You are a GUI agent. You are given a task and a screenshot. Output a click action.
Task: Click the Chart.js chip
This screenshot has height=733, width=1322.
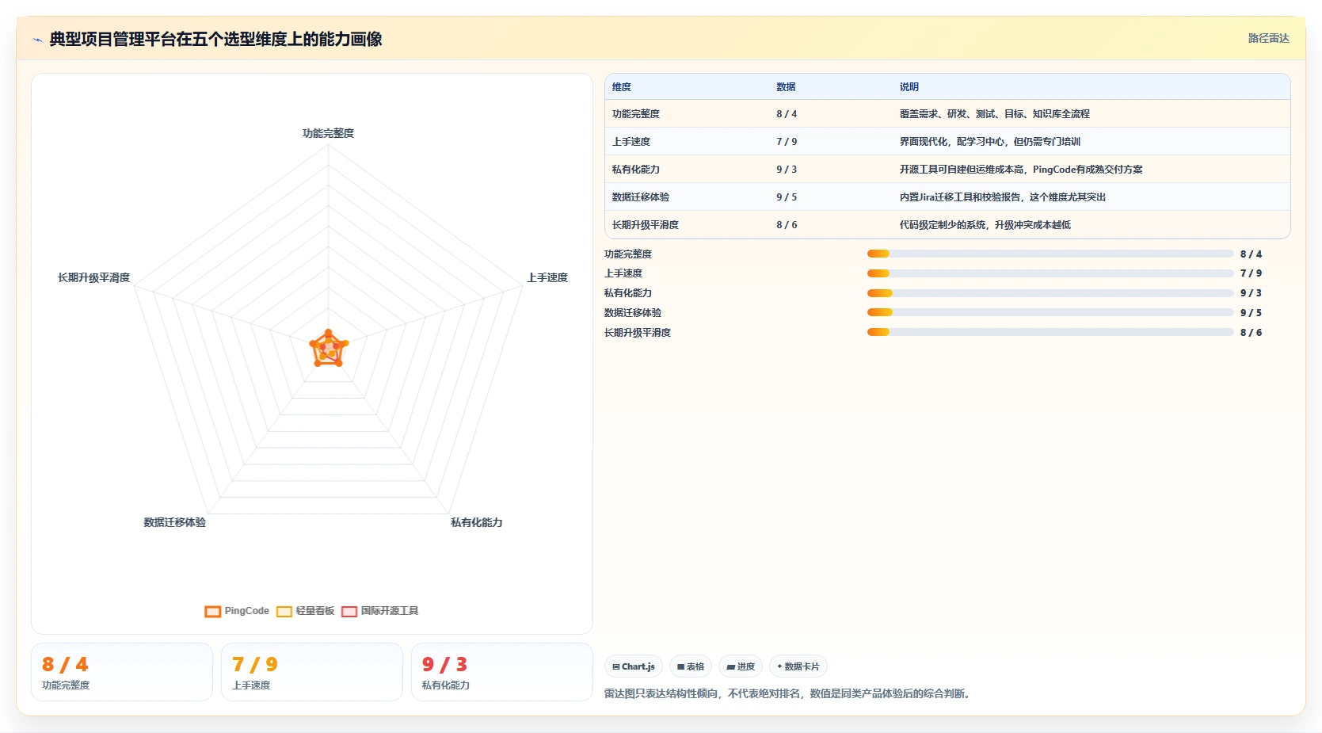(634, 666)
